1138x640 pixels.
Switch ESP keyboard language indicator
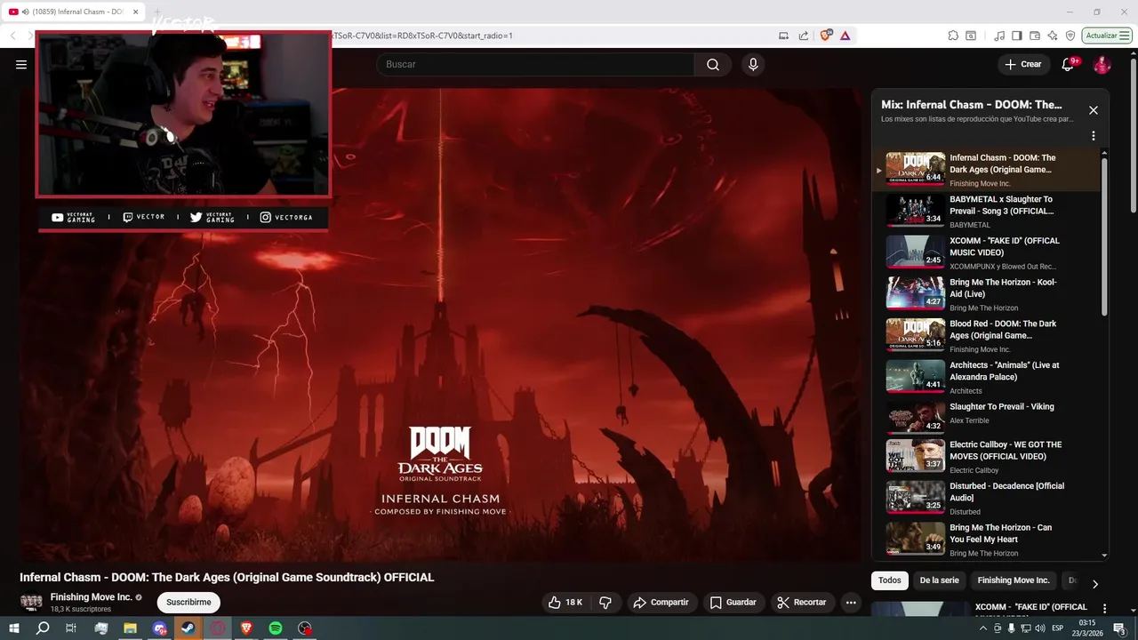point(1058,628)
